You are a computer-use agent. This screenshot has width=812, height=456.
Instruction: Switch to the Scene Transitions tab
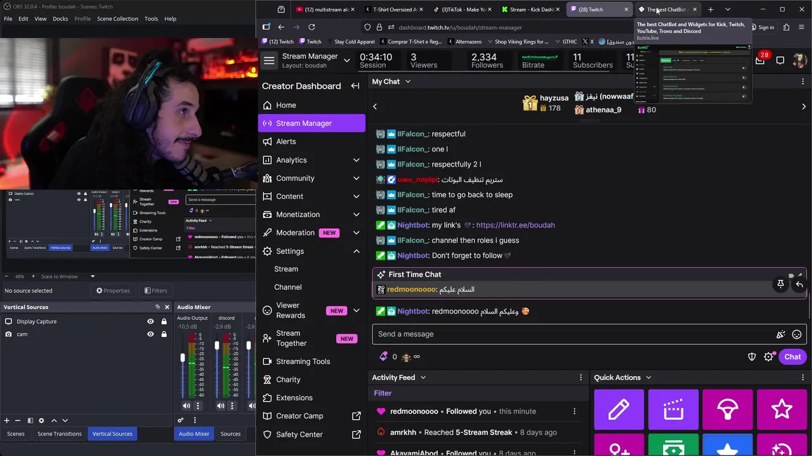pyautogui.click(x=59, y=434)
